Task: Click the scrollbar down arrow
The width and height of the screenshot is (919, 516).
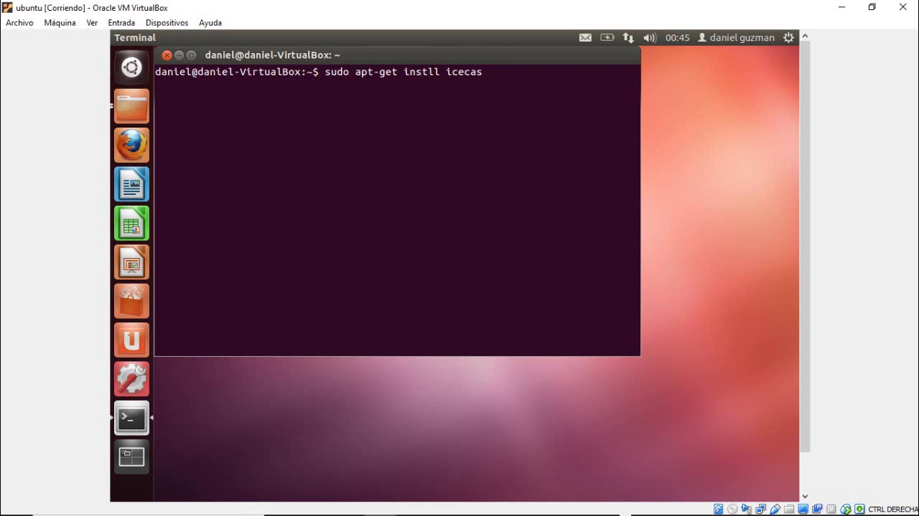Action: [805, 496]
